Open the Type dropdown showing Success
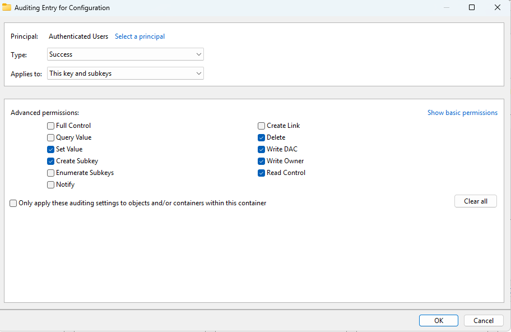The image size is (511, 332). [125, 54]
